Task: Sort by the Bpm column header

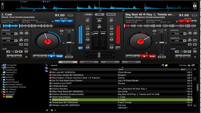Action: 186,69
